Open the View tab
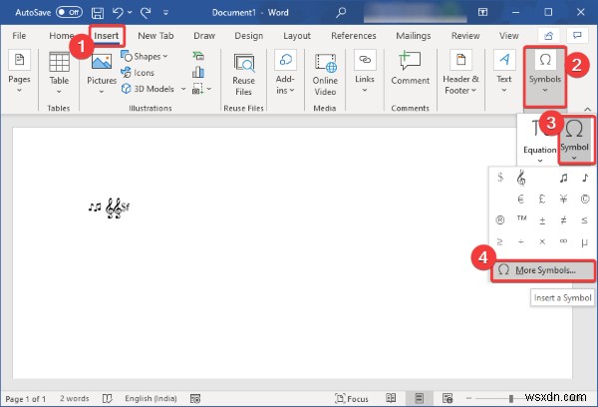 tap(508, 36)
